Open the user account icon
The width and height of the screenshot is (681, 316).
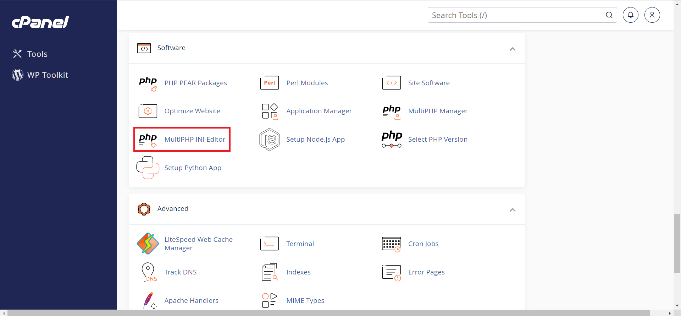[652, 15]
